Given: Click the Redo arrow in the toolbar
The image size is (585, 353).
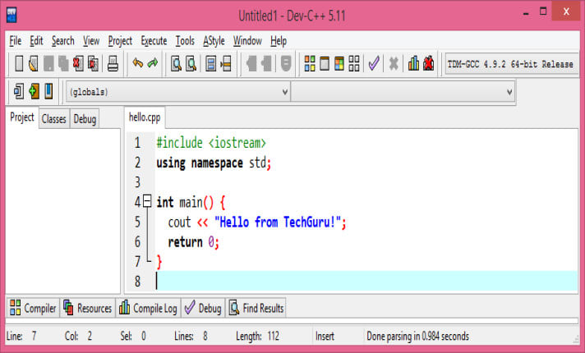Looking at the screenshot, I should [152, 64].
